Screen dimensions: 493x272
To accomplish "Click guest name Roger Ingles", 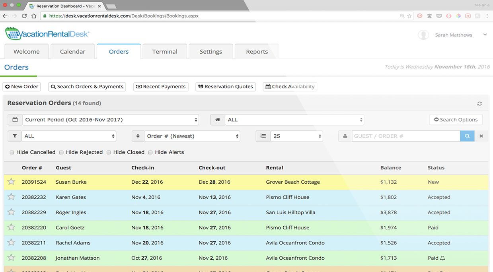I will tap(71, 212).
